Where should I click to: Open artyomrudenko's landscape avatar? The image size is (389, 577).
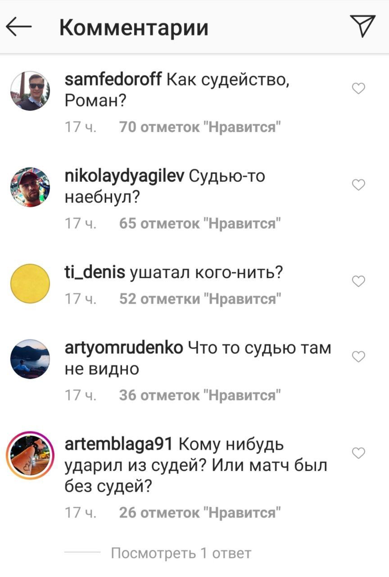[30, 359]
